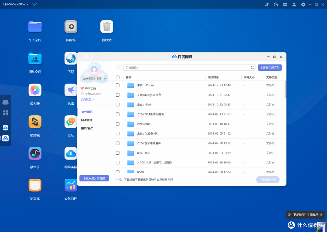Click the 下载网盘分享链接 button
The image size is (327, 232).
pyautogui.click(x=94, y=178)
